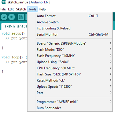Screen dimensions: 115x116
Task: Open the Port submenu
Action: pos(70,93)
